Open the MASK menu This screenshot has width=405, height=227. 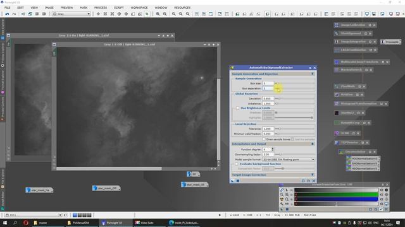point(84,8)
